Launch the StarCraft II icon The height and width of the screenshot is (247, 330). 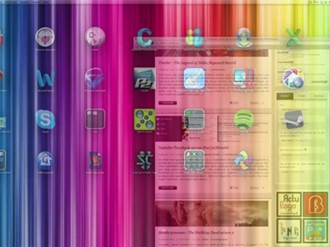click(x=145, y=161)
